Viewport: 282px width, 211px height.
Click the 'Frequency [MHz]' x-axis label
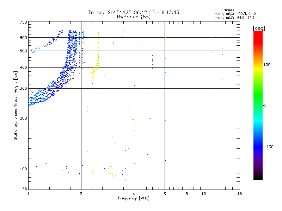tap(134, 198)
